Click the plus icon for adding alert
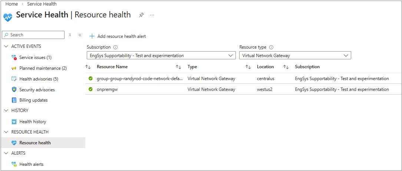Viewport: 402px width, 171px height. (x=92, y=36)
